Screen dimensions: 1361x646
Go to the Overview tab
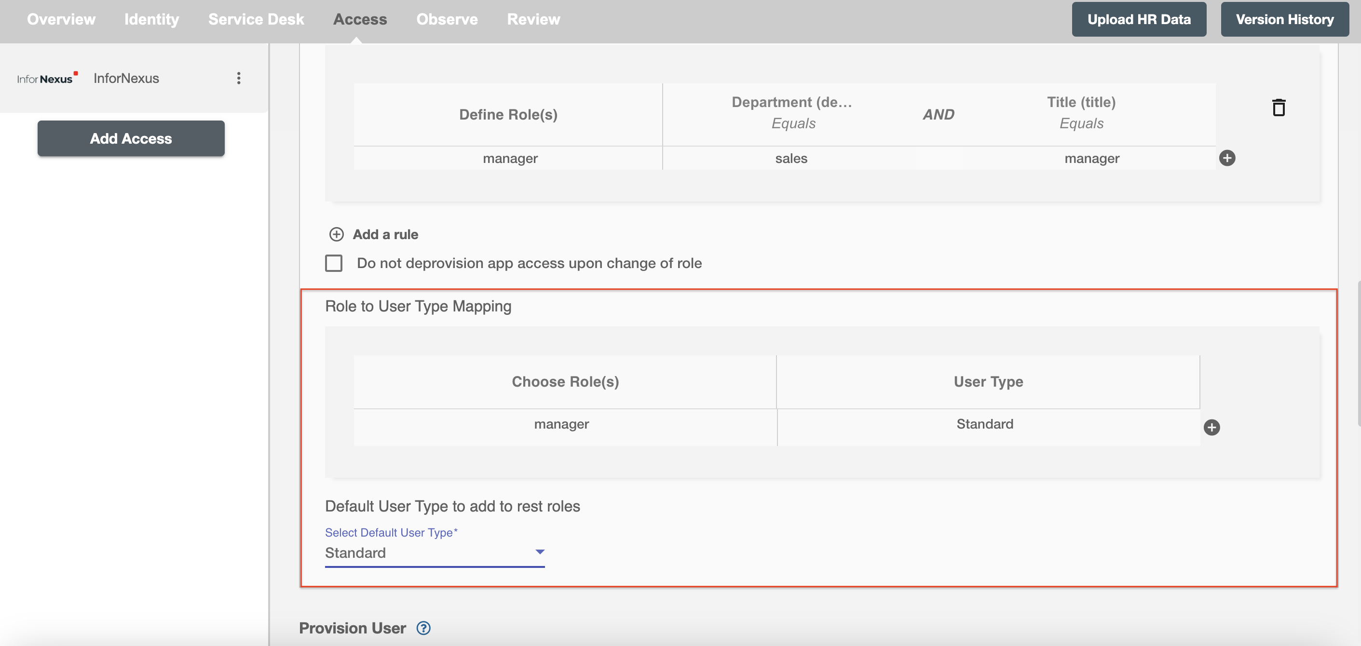coord(61,19)
